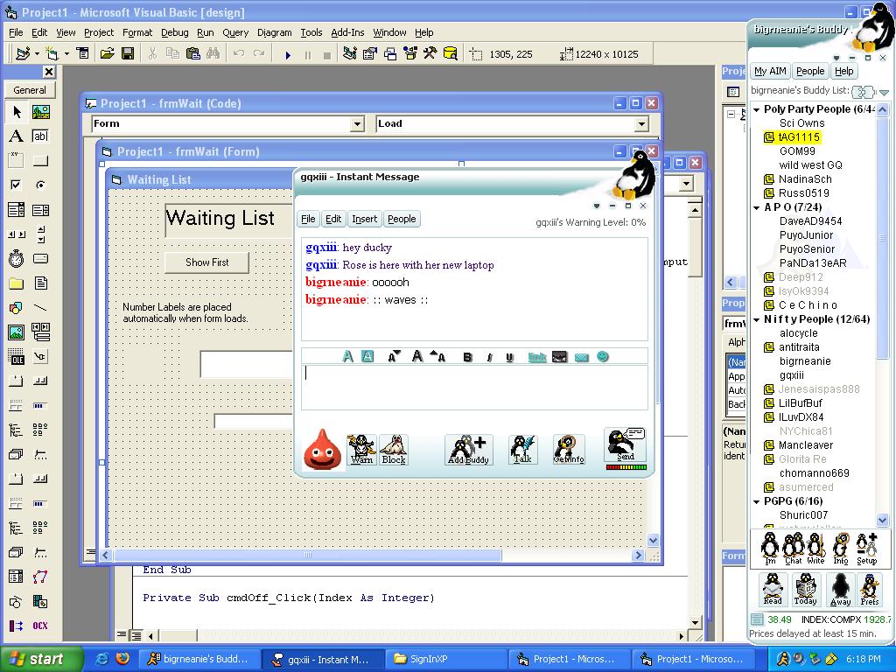Insert hyperlink in IM formatting bar

tap(537, 357)
